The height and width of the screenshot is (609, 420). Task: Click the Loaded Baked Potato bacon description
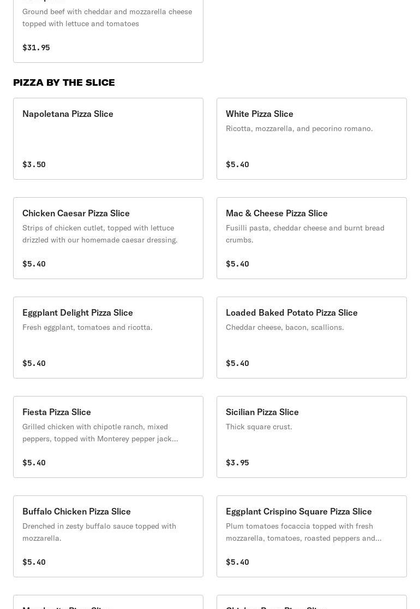click(x=285, y=327)
